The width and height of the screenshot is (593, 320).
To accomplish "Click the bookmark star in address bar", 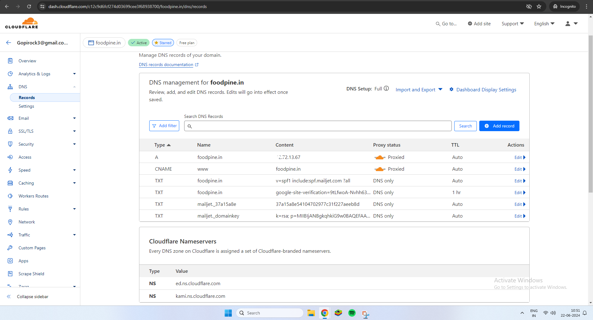I will point(539,6).
